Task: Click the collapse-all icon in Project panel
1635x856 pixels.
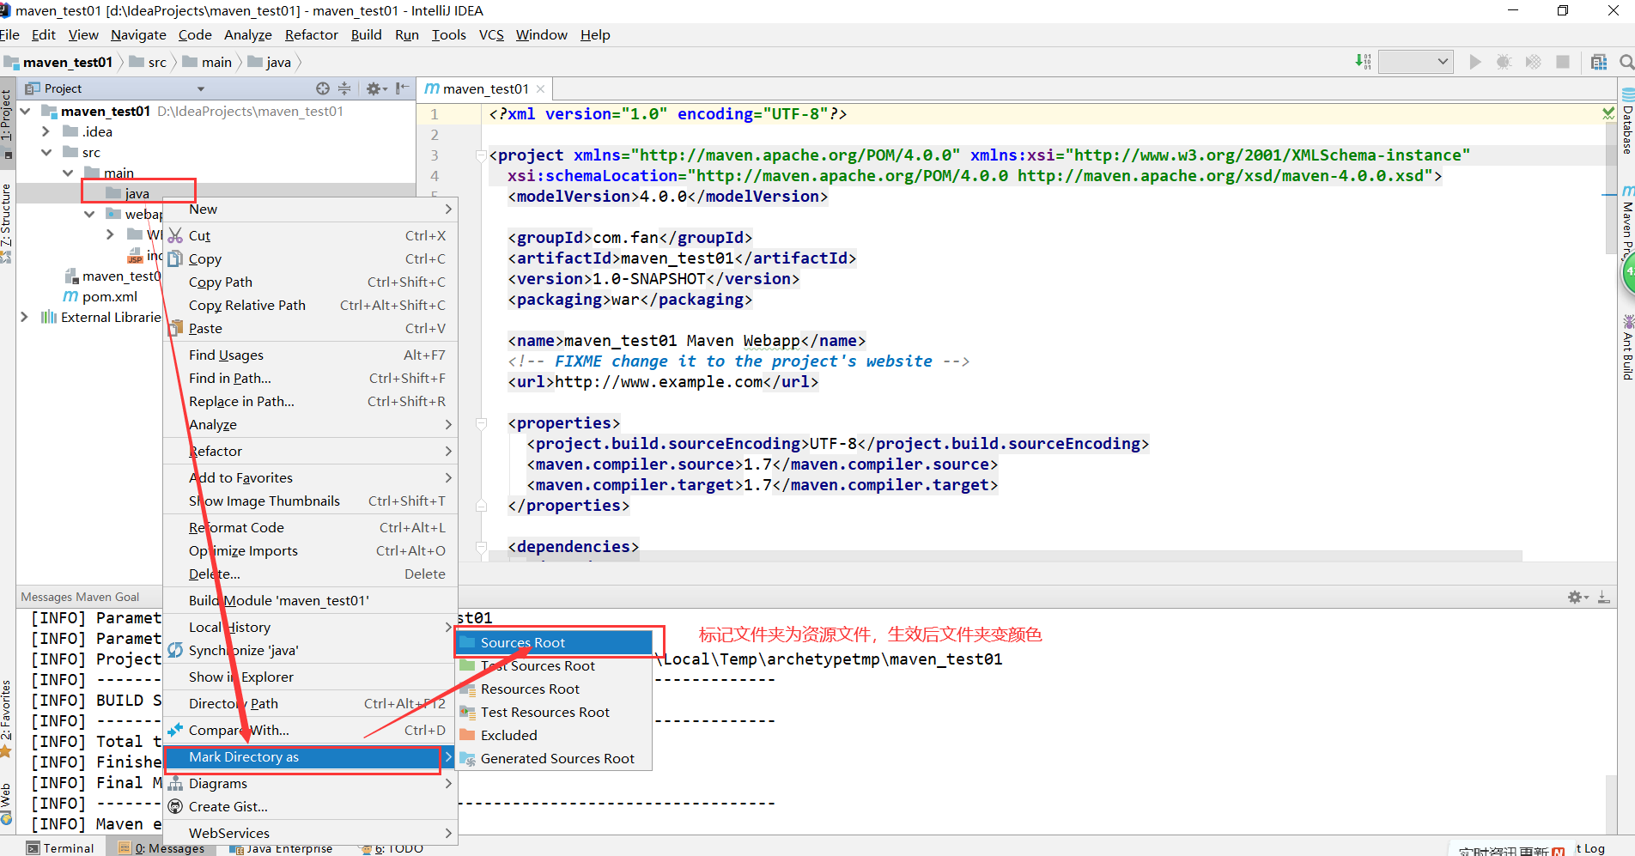Action: (344, 88)
